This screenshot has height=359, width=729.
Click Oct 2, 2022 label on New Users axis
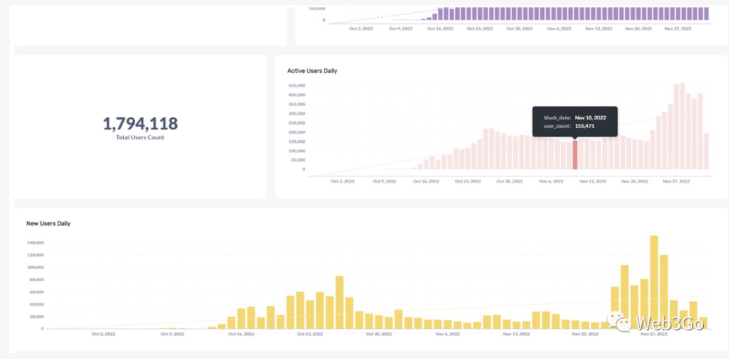coord(103,334)
